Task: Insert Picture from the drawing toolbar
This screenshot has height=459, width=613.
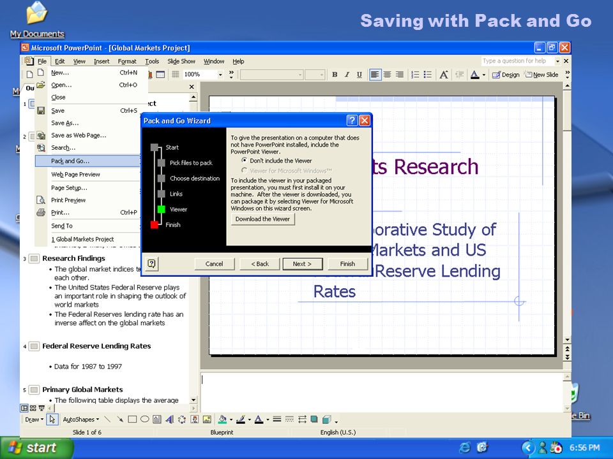Action: pos(207,419)
